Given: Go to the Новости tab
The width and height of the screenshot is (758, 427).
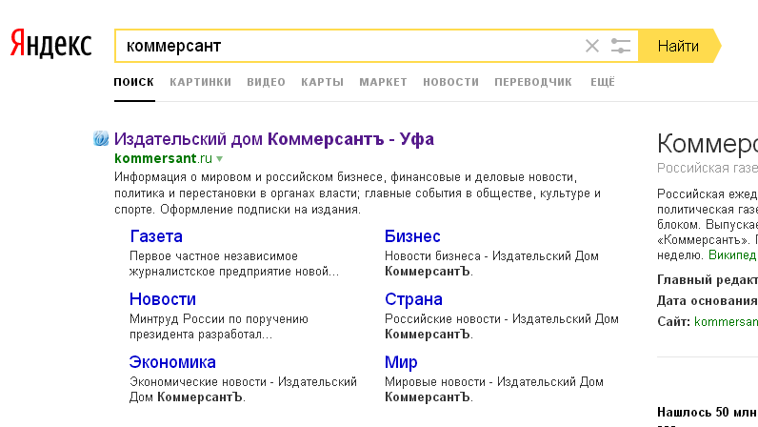Looking at the screenshot, I should pos(451,82).
